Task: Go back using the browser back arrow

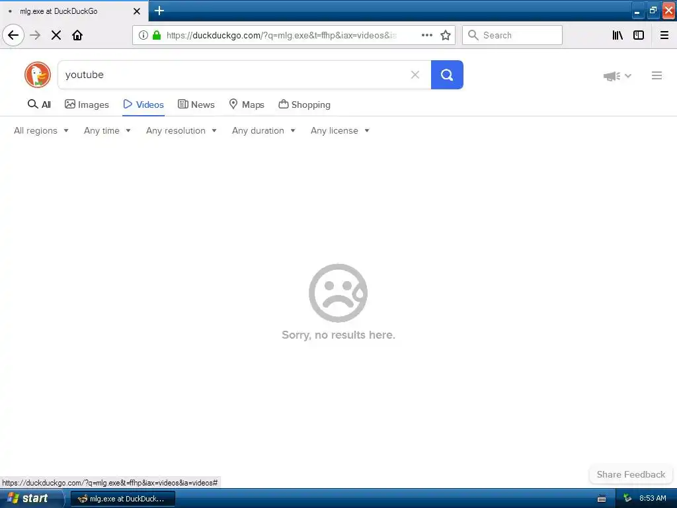Action: pos(13,35)
